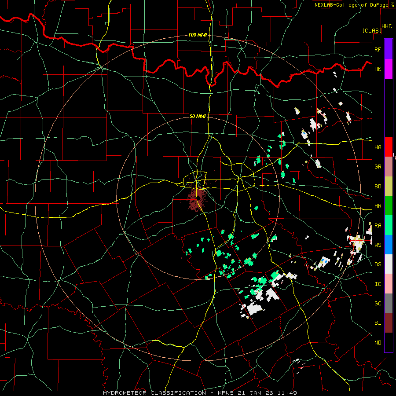Click the purple RF color swatch
396x396 pixels.
[389, 49]
